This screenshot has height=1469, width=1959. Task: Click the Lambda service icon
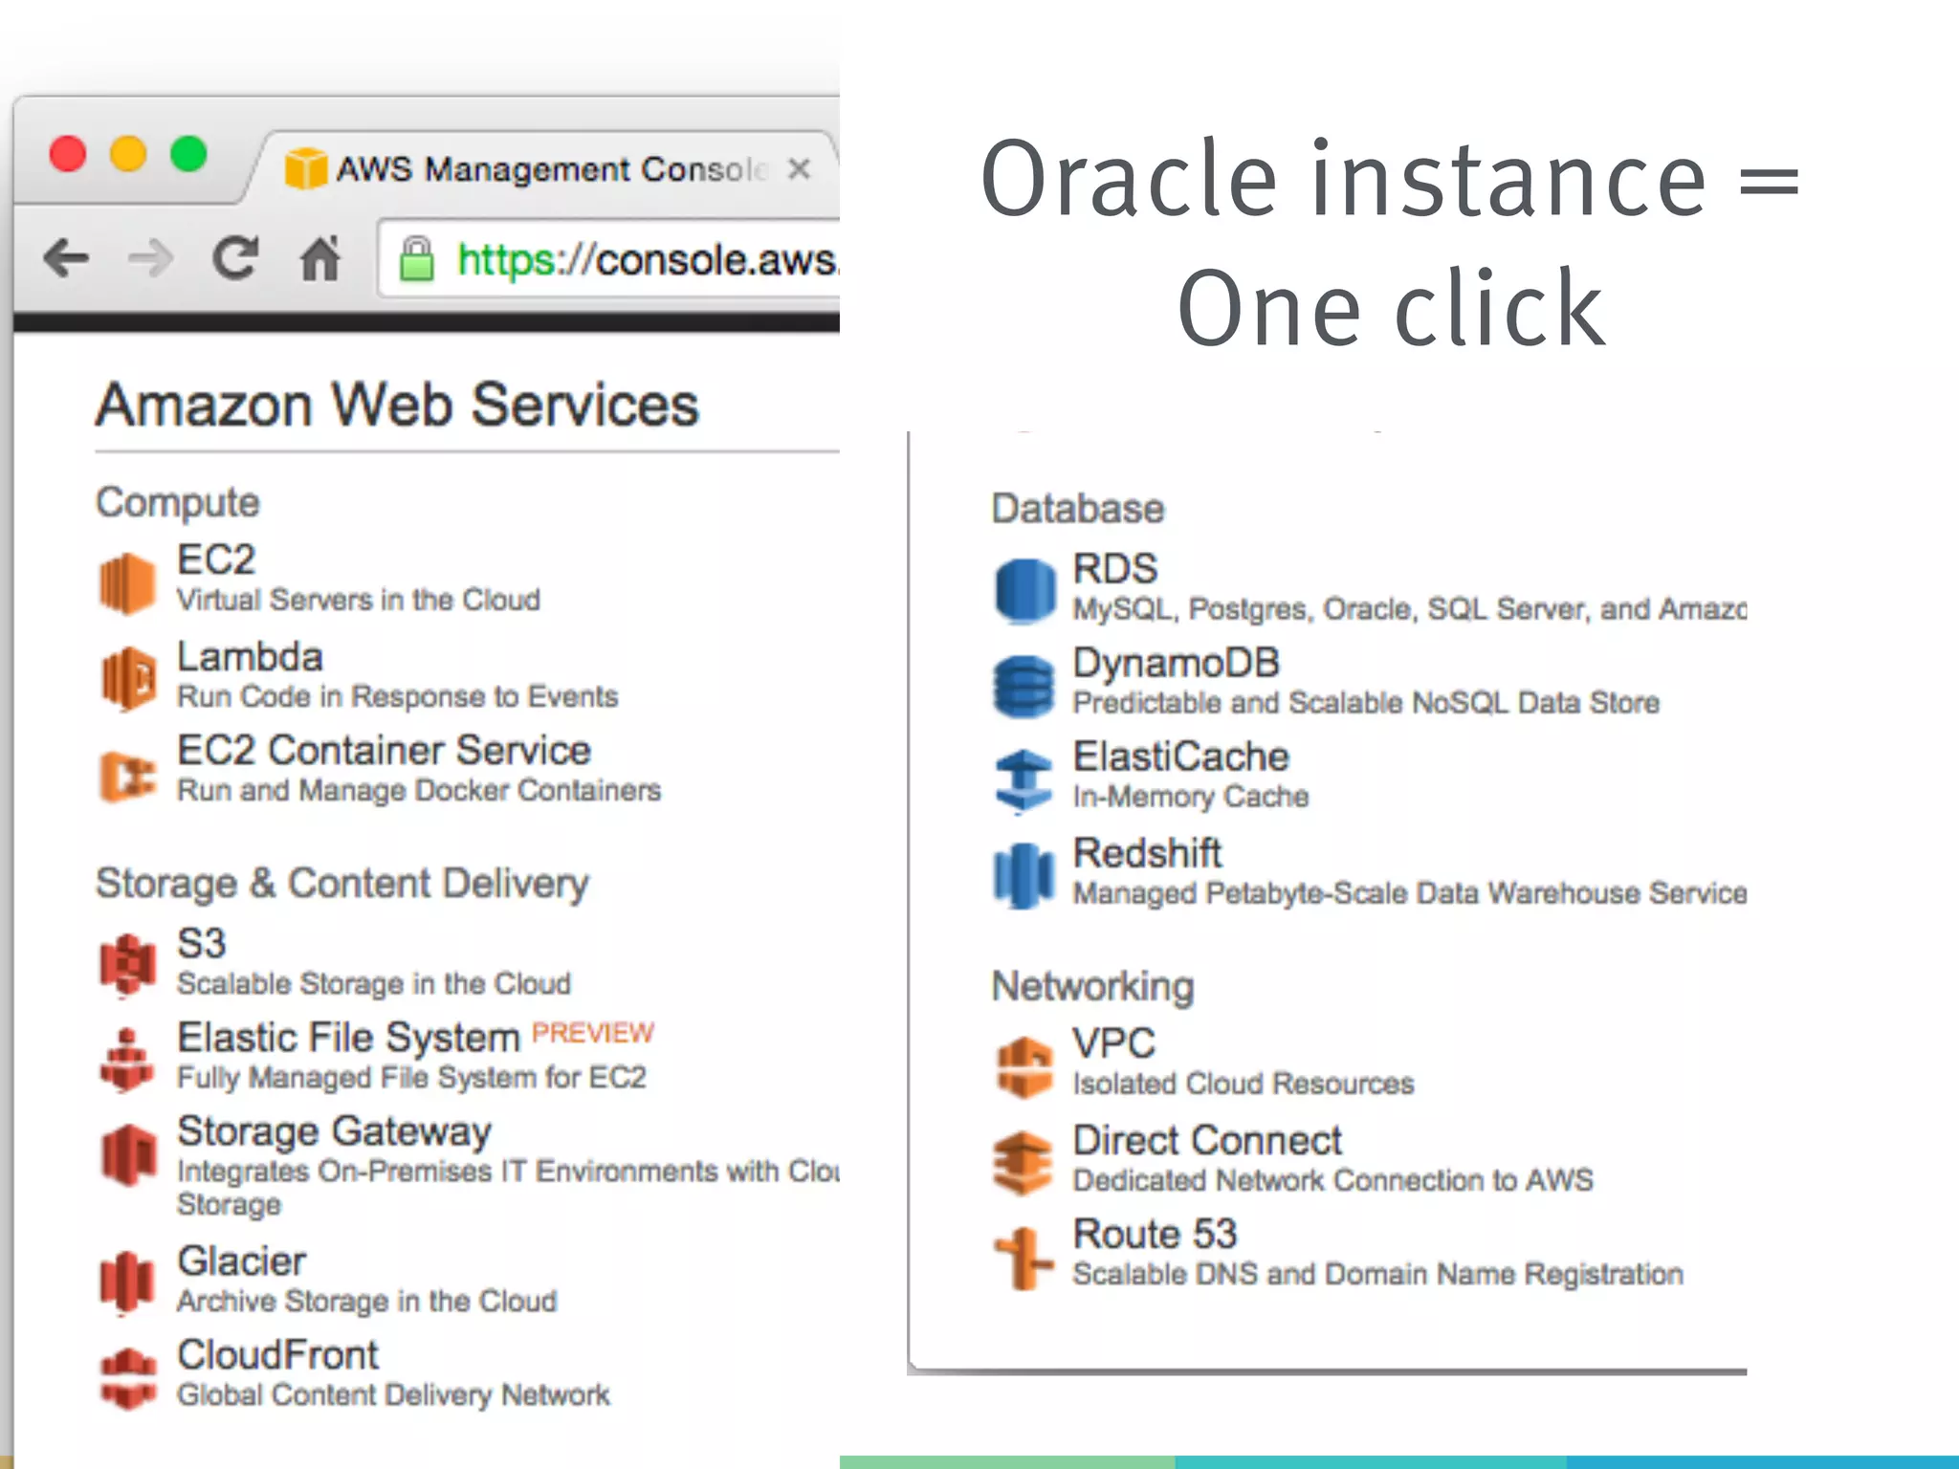click(128, 678)
